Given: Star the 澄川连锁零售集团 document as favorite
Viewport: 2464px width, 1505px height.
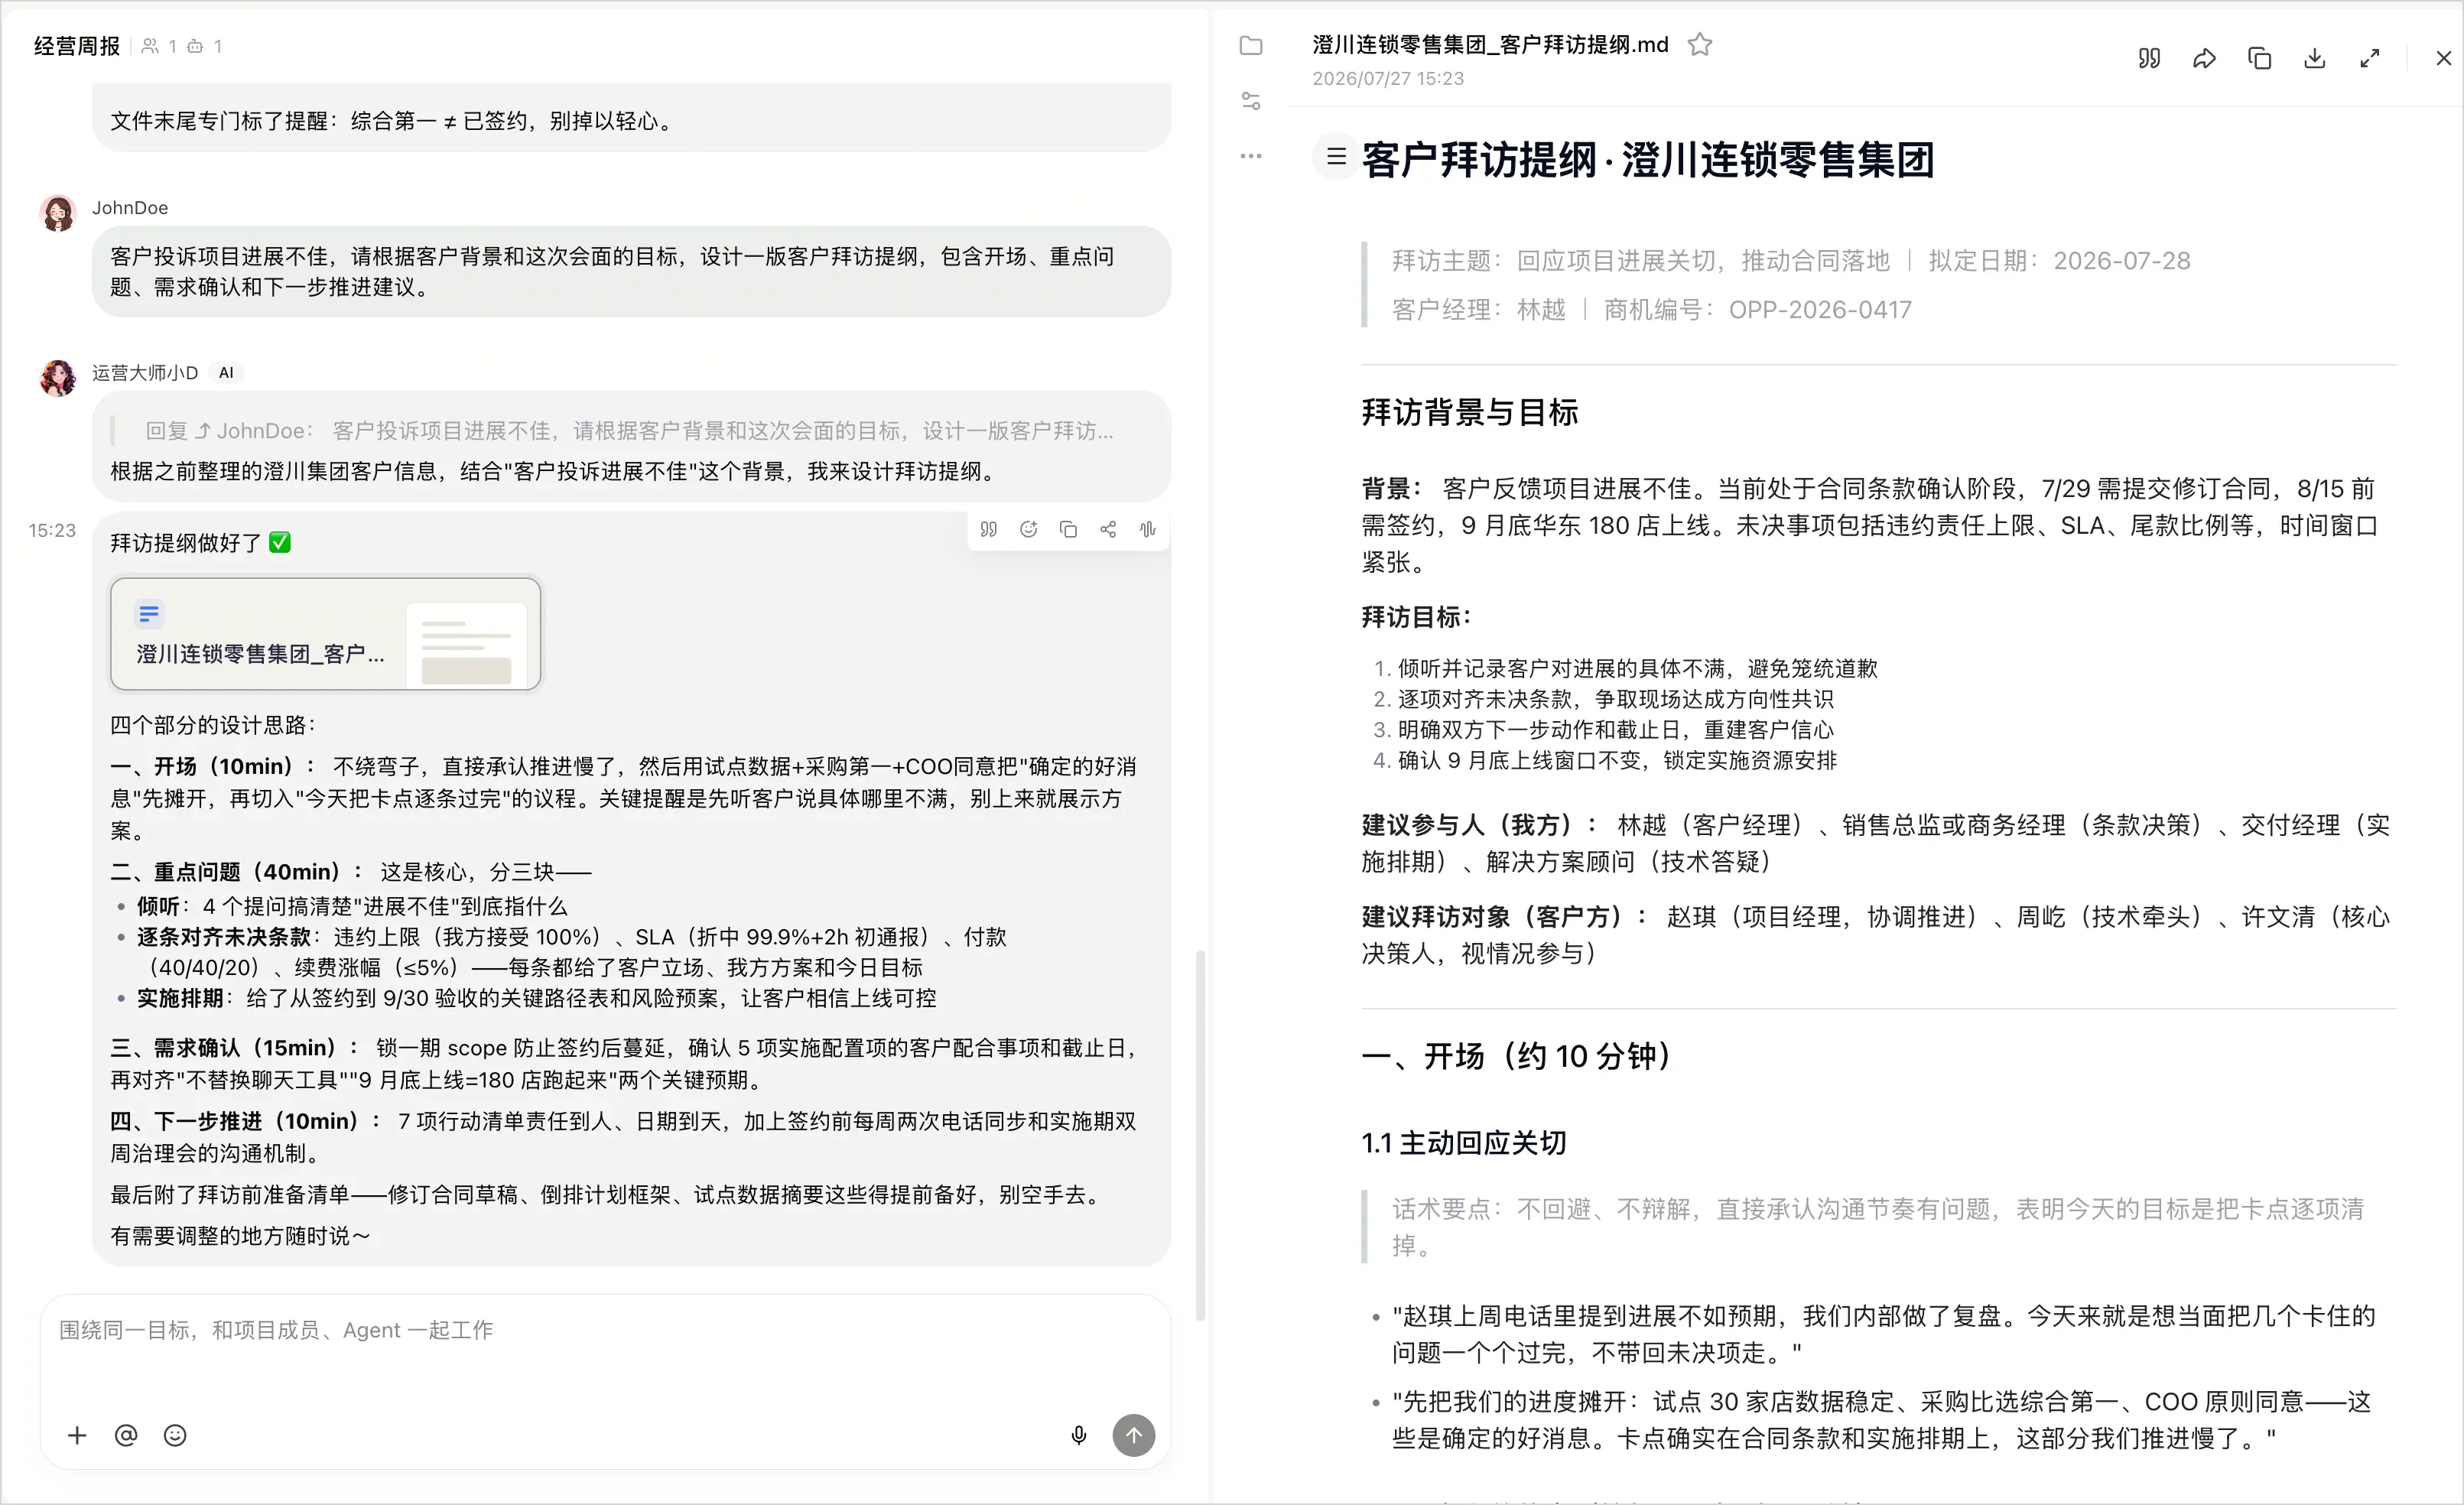Looking at the screenshot, I should point(1700,44).
